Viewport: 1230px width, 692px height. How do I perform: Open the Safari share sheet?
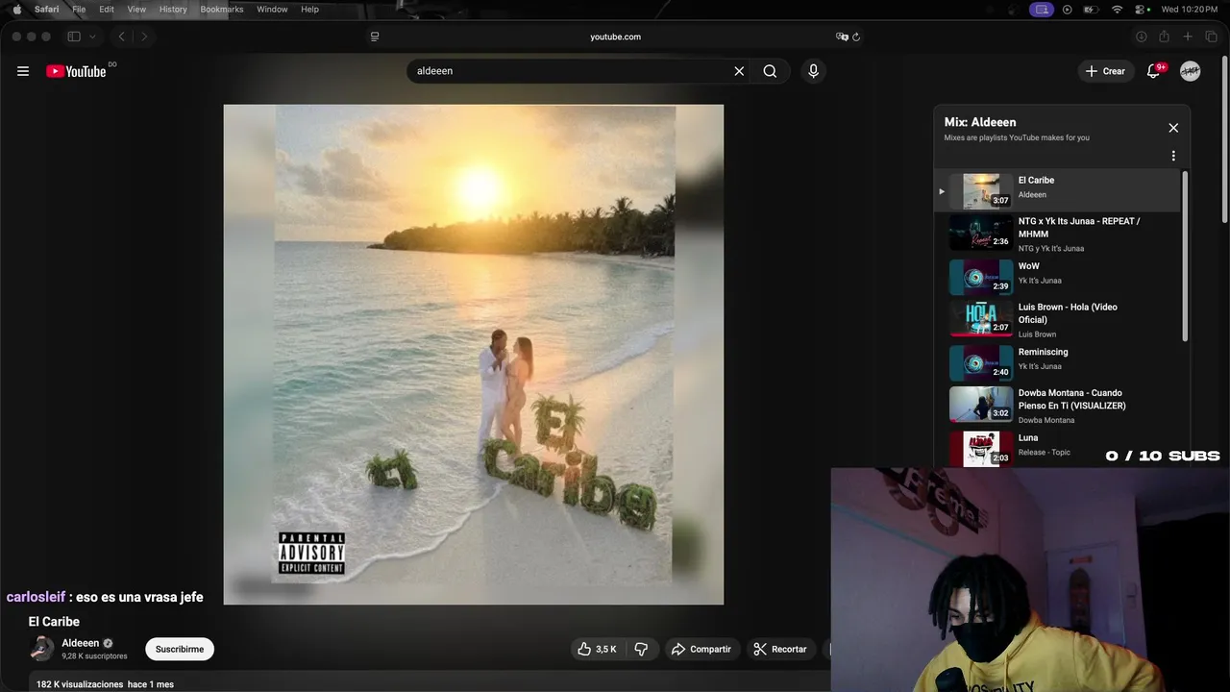coord(1164,37)
